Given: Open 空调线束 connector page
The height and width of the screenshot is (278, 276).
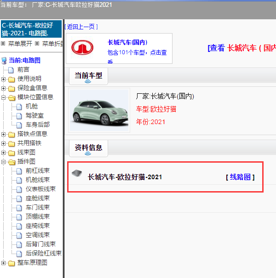Looking at the screenshot, I should (38, 235).
